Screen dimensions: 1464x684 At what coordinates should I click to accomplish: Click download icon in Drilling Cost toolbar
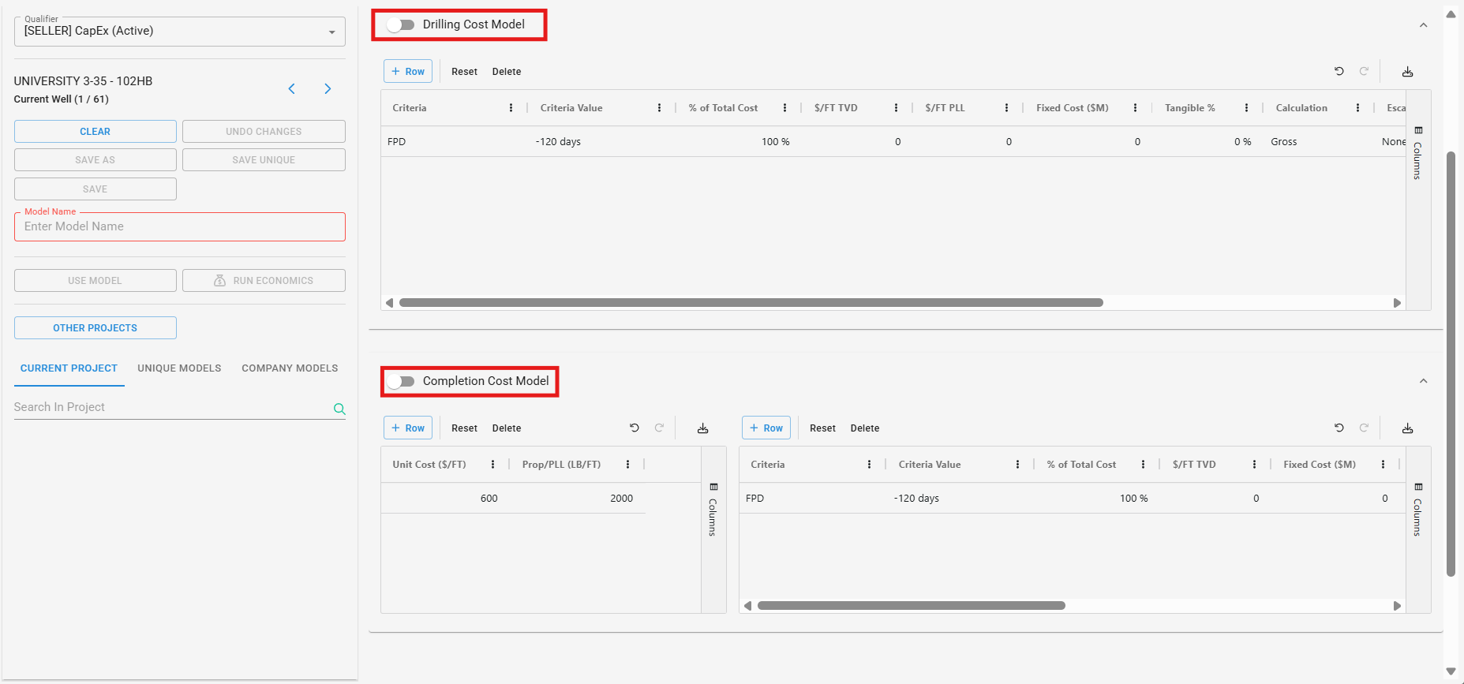(x=1407, y=72)
